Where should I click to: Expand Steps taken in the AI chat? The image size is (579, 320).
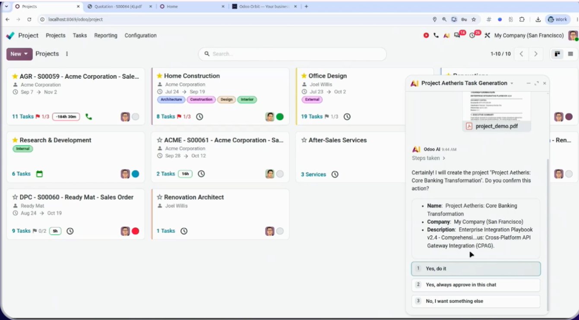(429, 158)
